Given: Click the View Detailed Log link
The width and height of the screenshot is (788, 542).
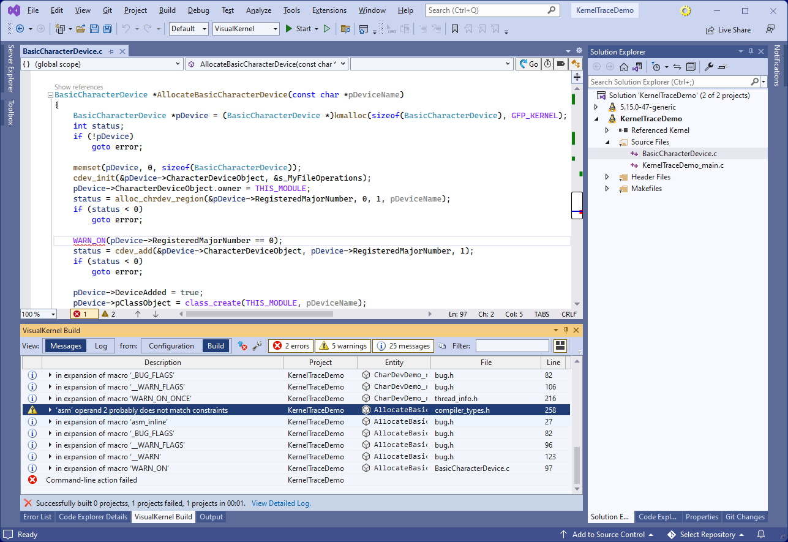Looking at the screenshot, I should click(281, 503).
